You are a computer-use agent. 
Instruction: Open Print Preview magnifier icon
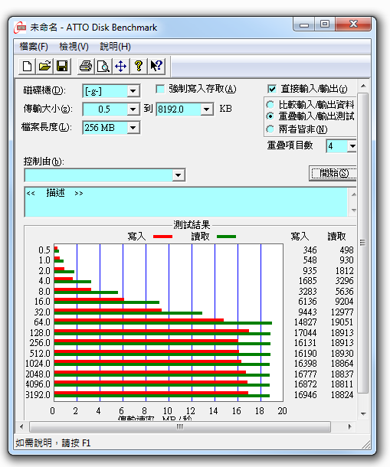[x=103, y=66]
